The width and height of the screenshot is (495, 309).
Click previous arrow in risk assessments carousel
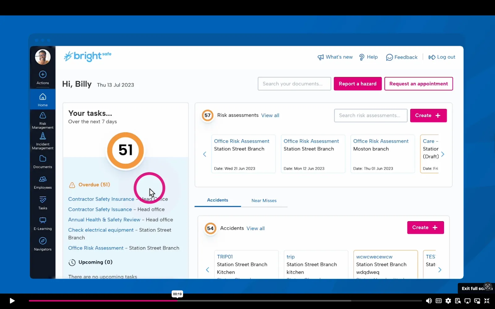coord(204,154)
